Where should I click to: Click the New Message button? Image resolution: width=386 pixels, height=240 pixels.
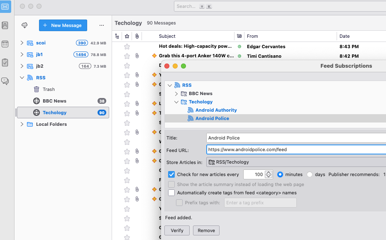(63, 25)
